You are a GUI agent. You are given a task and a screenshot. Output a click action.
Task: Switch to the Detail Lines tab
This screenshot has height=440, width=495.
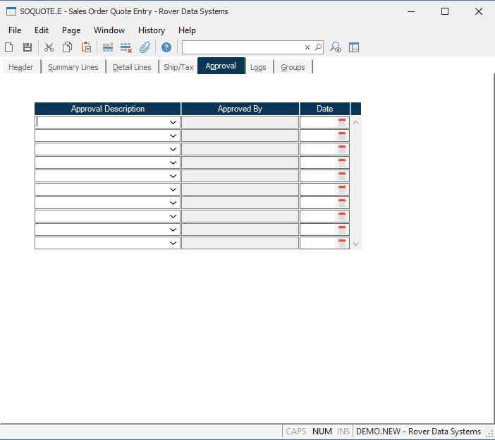(x=132, y=67)
